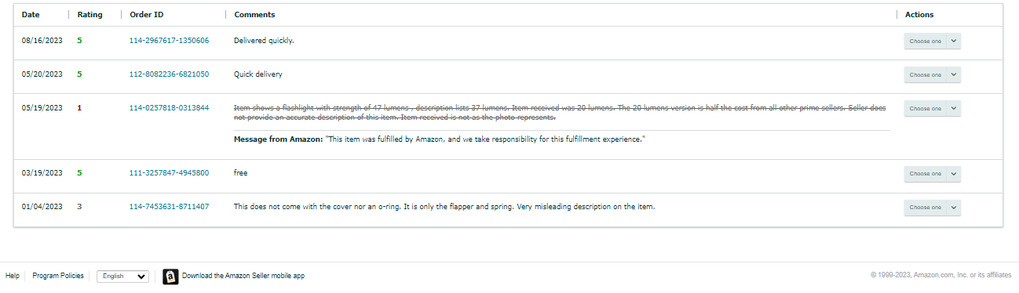Click the Amazon Seller mobile app icon

coord(170,277)
